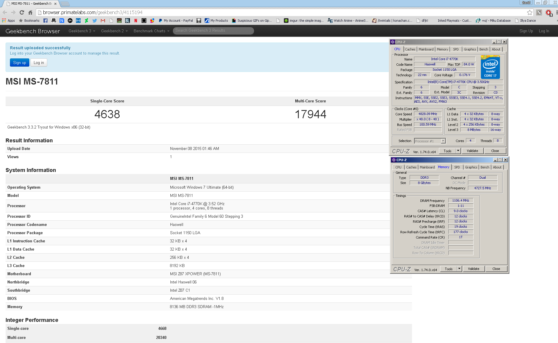This screenshot has height=343, width=558.
Task: Open the Miku Database bookmark
Action: [x=493, y=21]
